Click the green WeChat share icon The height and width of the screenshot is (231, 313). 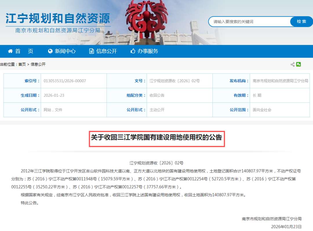click(x=299, y=65)
